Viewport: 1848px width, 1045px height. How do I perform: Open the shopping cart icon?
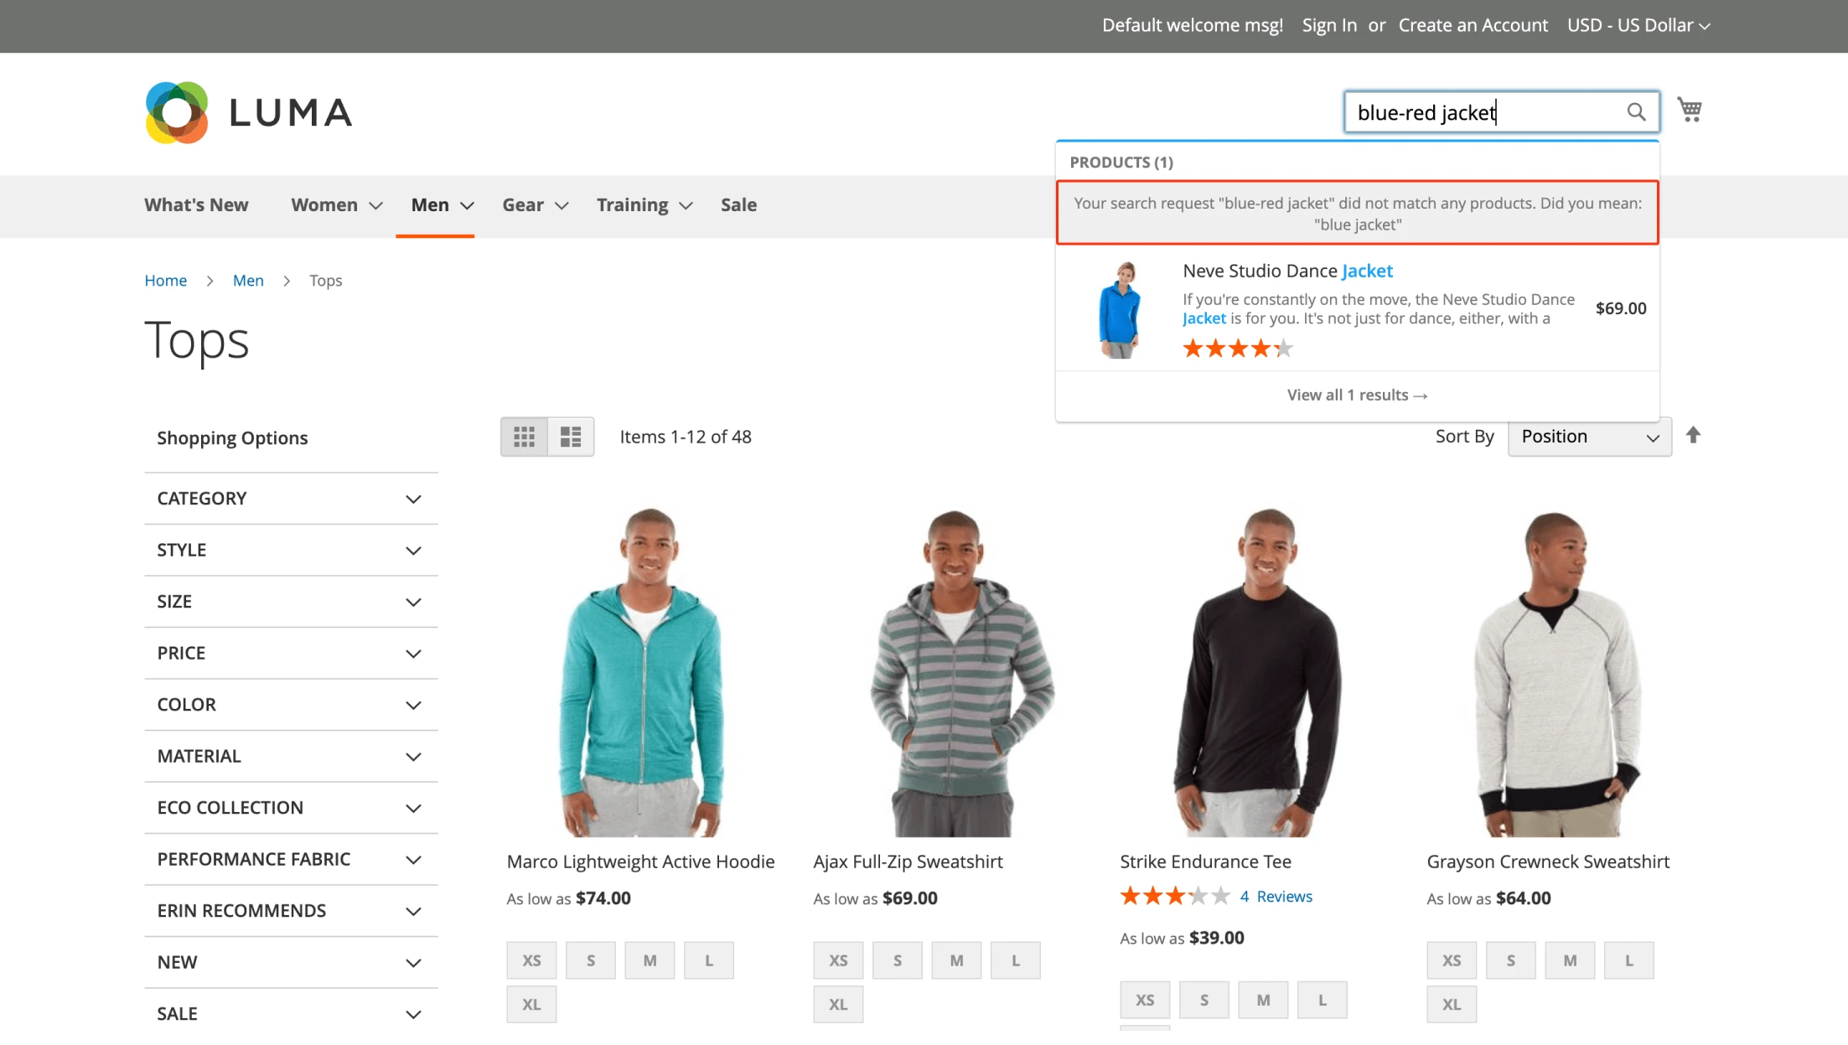click(x=1689, y=110)
